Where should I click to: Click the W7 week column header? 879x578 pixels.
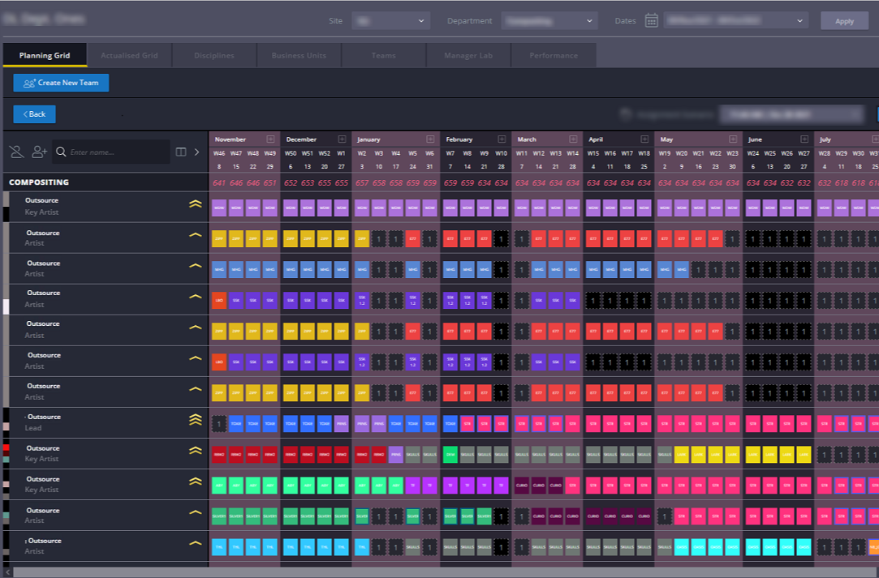pyautogui.click(x=450, y=153)
